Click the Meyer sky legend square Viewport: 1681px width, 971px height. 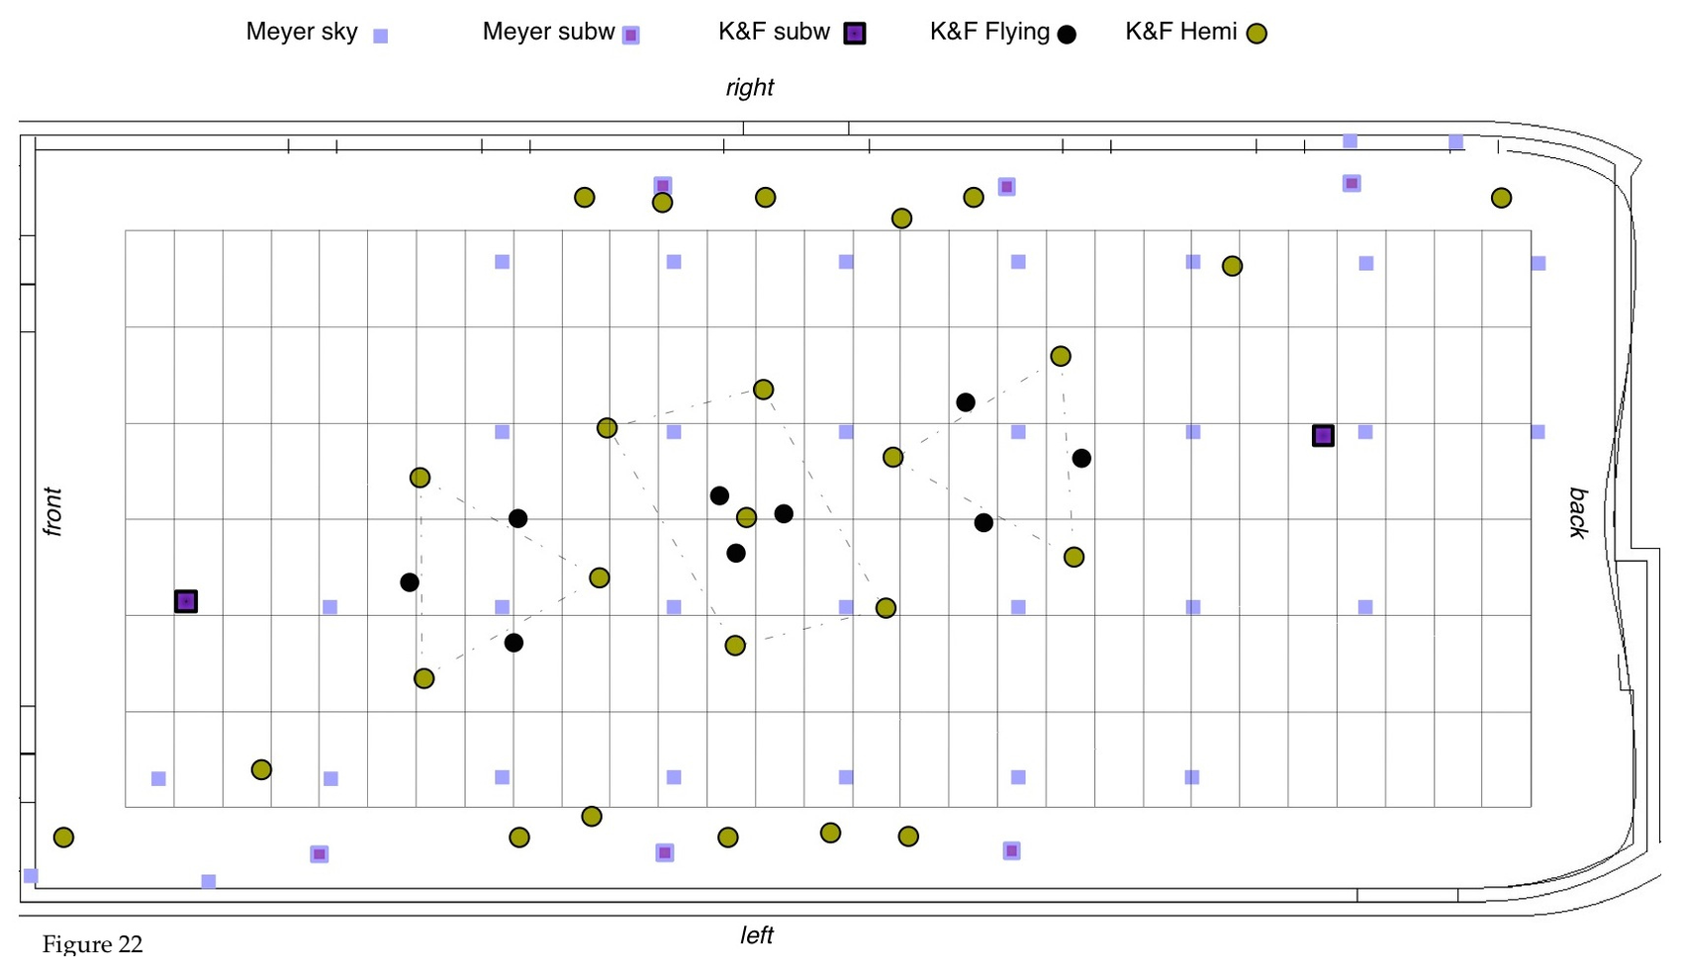pos(380,36)
